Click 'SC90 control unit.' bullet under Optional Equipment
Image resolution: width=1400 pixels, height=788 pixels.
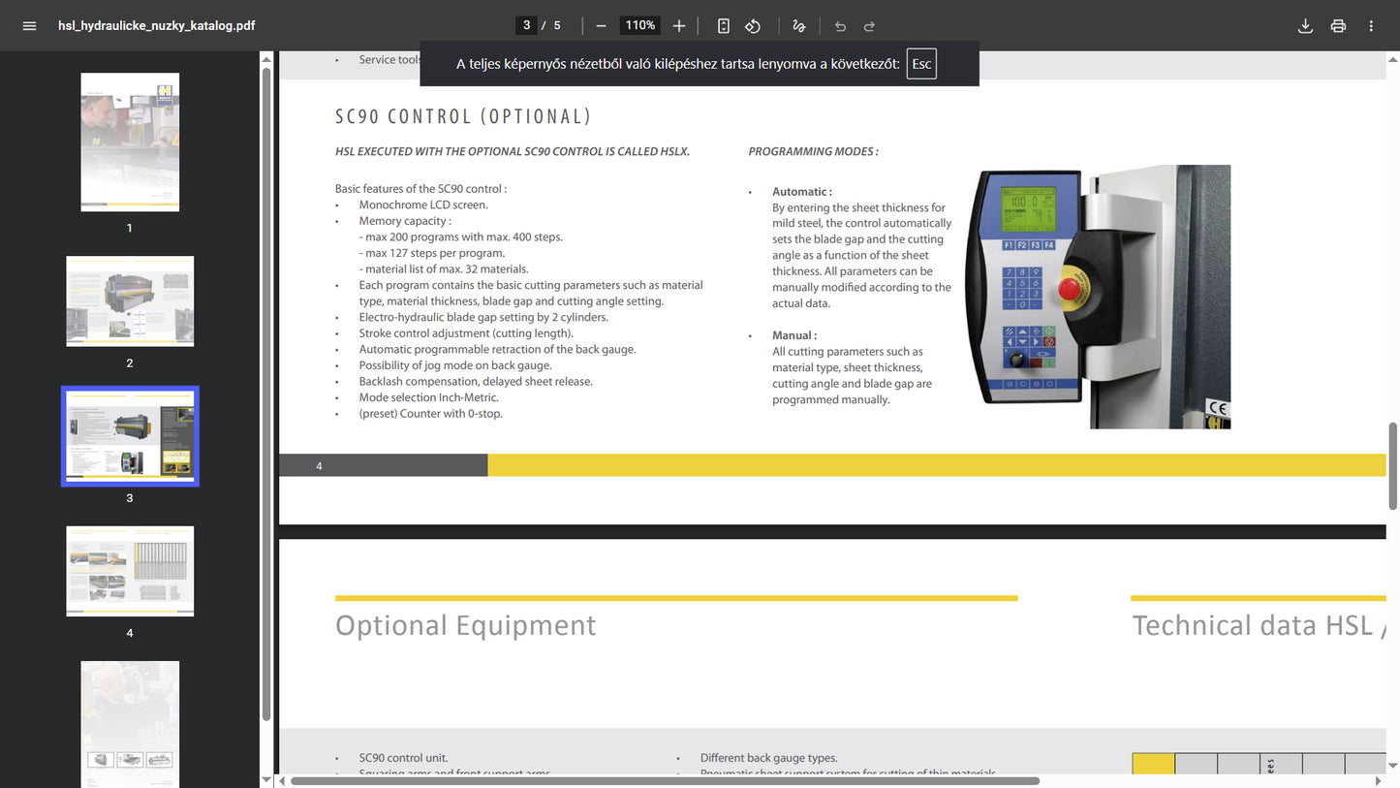(x=404, y=758)
